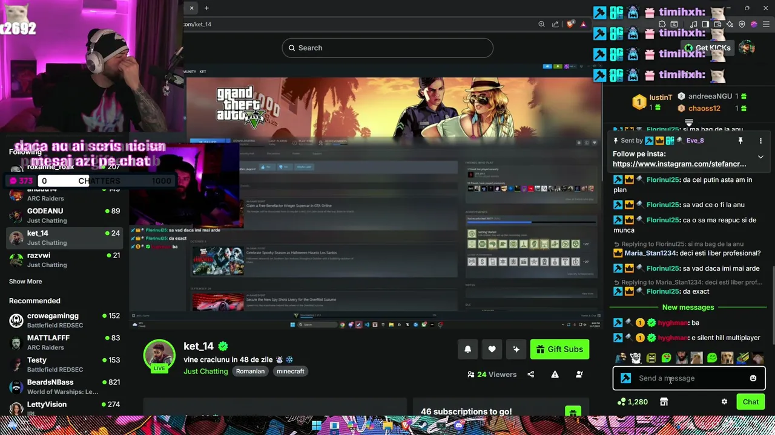
Task: Click the Get KICKs button
Action: tap(707, 48)
